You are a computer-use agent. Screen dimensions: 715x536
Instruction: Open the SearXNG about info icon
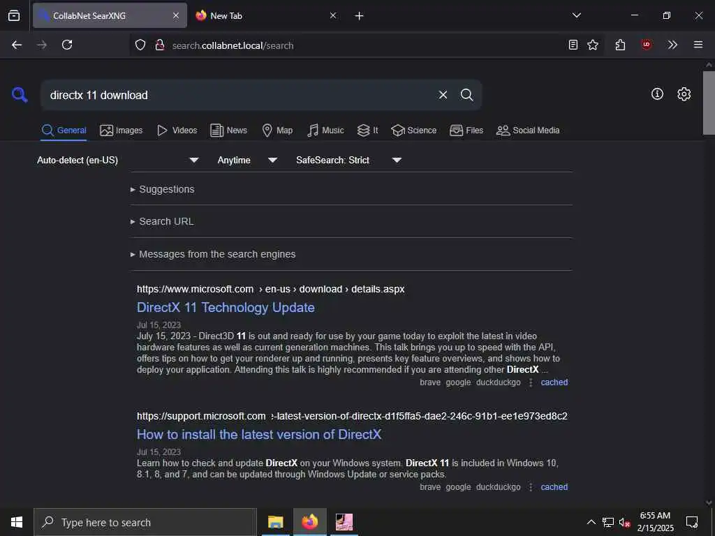(657, 94)
